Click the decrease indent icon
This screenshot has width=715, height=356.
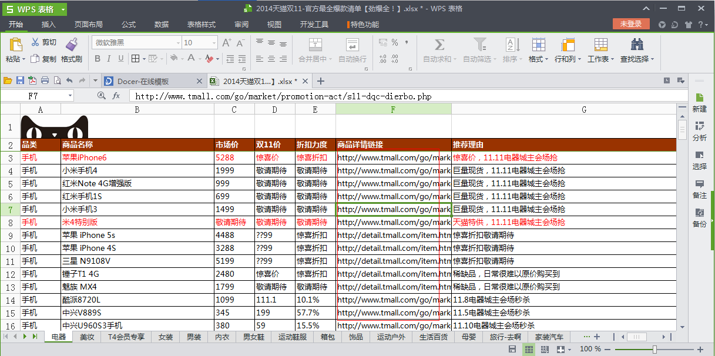click(230, 59)
